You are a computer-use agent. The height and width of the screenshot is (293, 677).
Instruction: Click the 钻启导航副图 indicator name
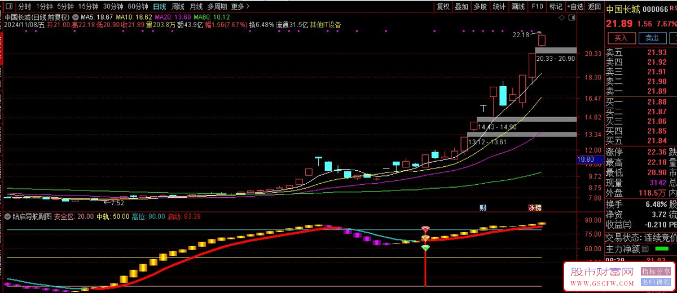pyautogui.click(x=32, y=216)
